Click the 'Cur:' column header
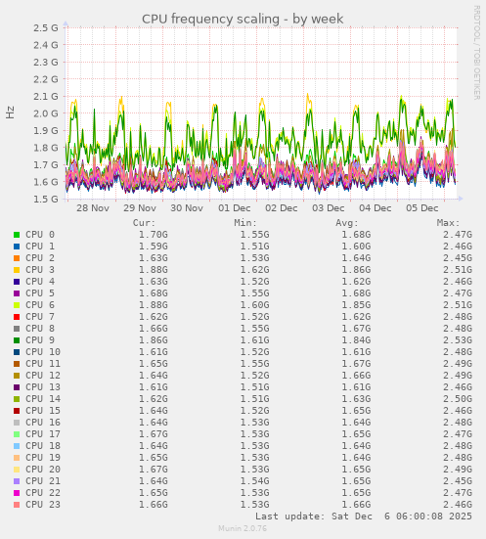Screen dimensions: 486x539 click(x=144, y=223)
